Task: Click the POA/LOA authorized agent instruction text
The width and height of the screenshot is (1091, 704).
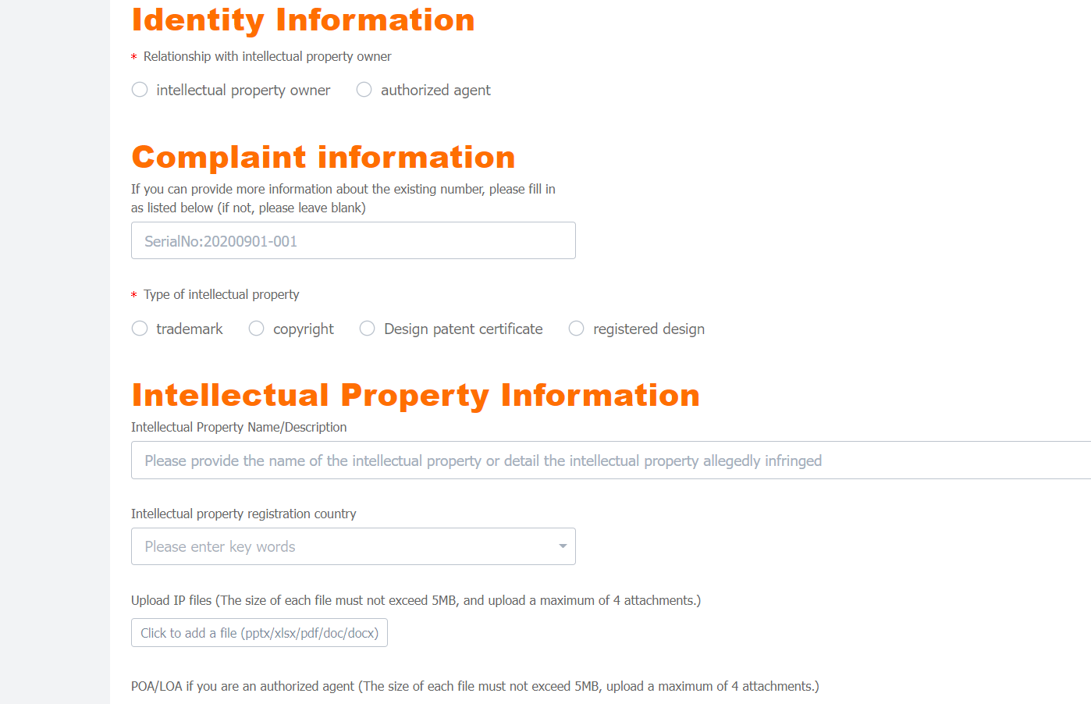Action: tap(475, 686)
